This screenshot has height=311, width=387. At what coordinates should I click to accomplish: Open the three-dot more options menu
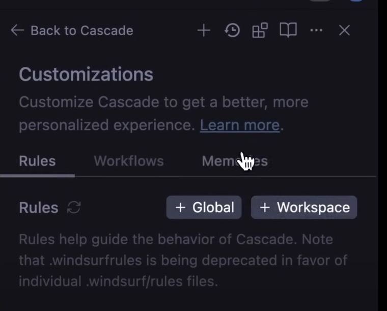[316, 31]
